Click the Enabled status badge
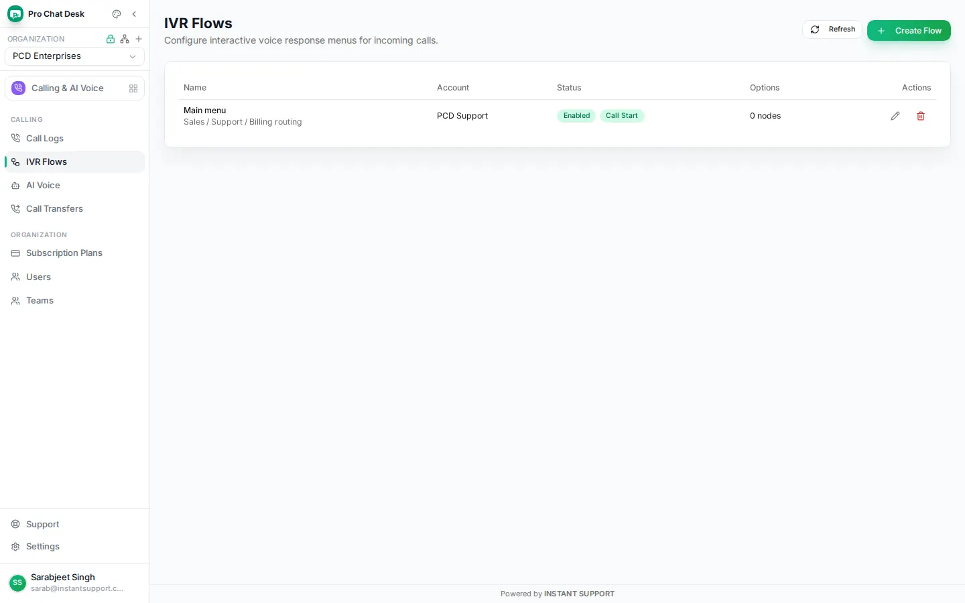This screenshot has width=965, height=603. [576, 116]
